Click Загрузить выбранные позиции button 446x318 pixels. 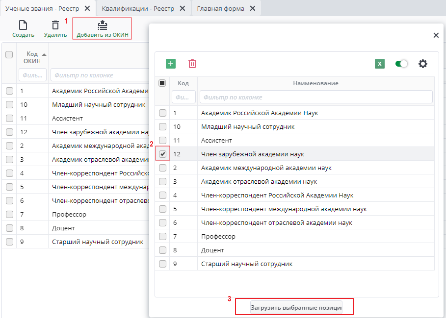296,308
